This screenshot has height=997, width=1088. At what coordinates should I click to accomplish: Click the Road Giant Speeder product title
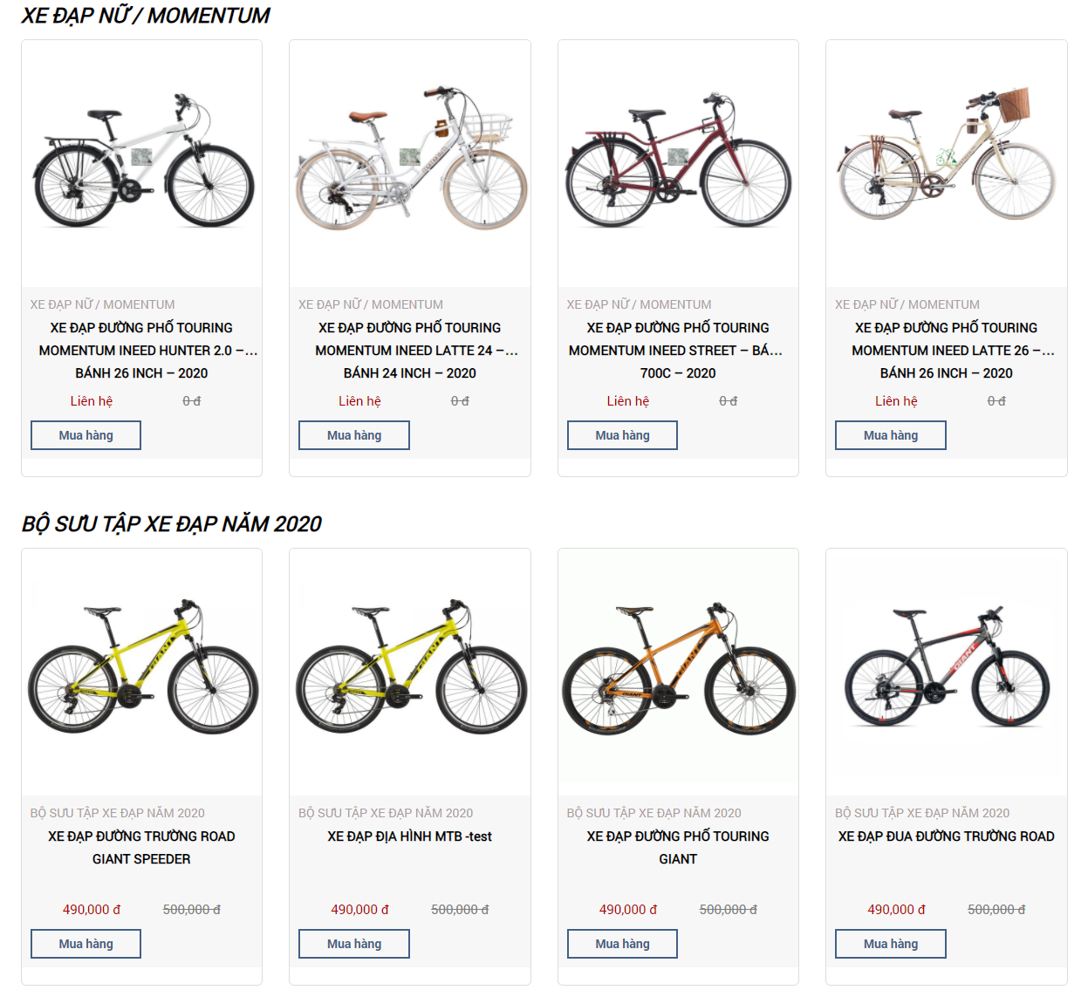coord(141,847)
